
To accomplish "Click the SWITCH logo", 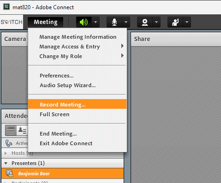I will (x=12, y=22).
